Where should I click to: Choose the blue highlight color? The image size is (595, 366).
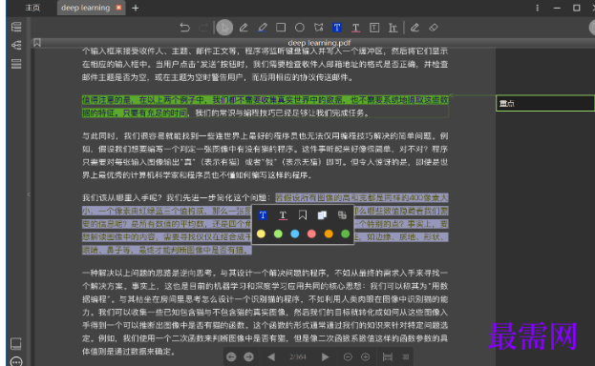(295, 234)
